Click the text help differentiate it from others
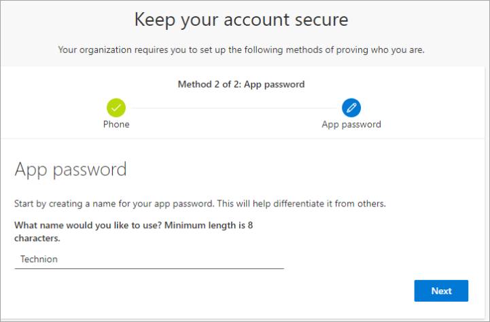The image size is (490, 322). (319, 204)
